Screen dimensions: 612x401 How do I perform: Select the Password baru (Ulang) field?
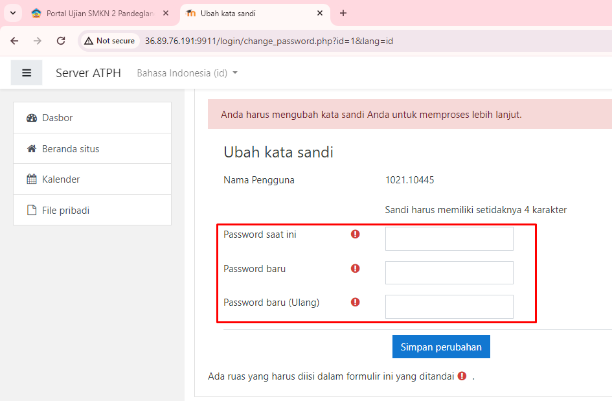[449, 306]
